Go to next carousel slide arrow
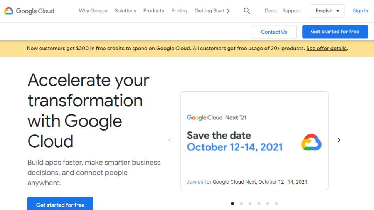 (x=339, y=140)
